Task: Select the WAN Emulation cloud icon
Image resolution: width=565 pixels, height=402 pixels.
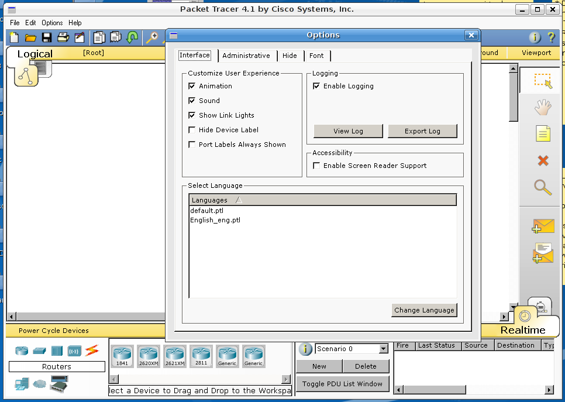Action: click(39, 384)
